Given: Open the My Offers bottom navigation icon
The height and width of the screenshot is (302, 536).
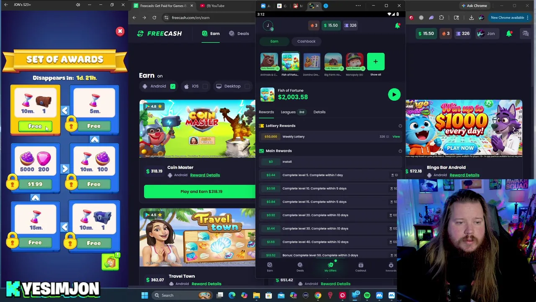Looking at the screenshot, I should 330,267.
